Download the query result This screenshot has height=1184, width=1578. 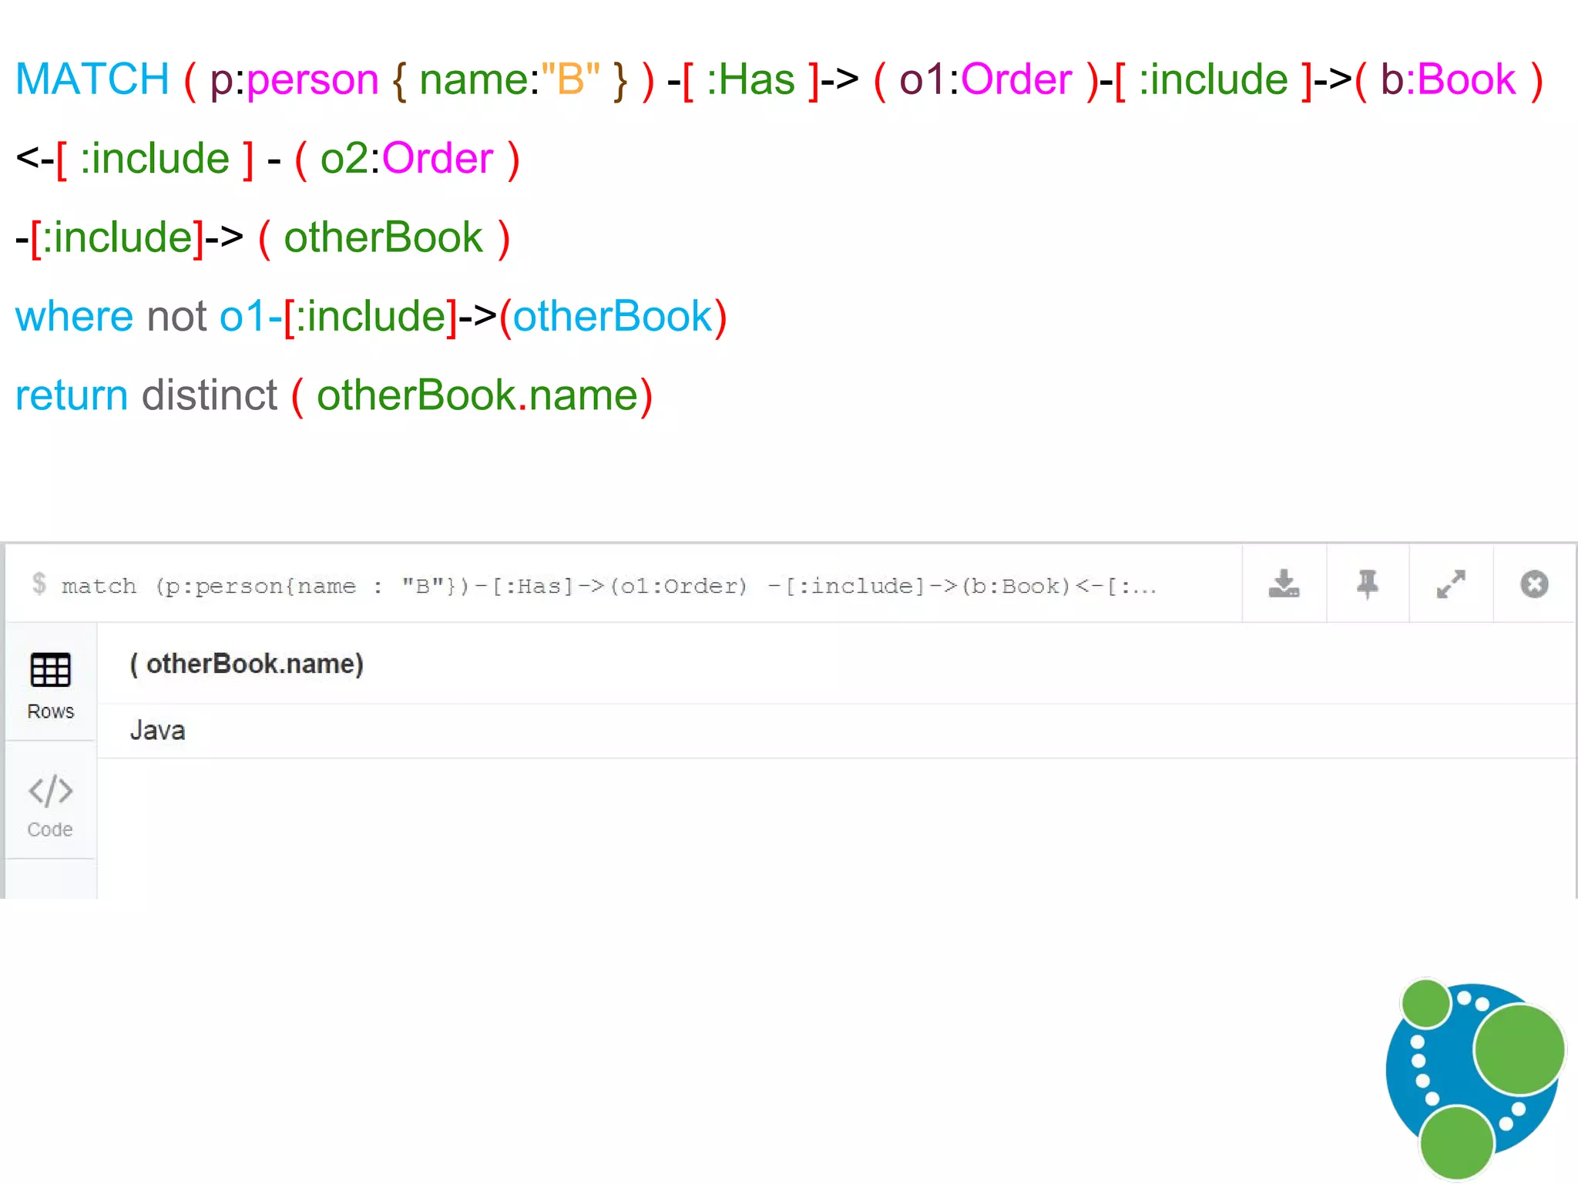pos(1284,584)
